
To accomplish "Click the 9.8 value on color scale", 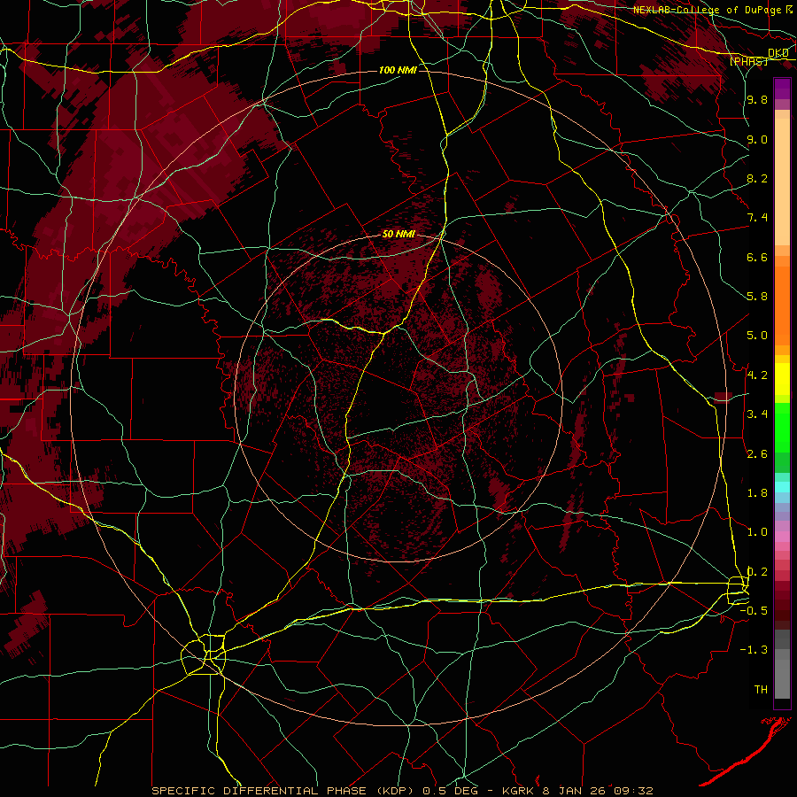I will tap(757, 99).
